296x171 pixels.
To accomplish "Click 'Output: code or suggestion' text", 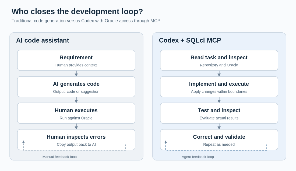I will 76,91.
